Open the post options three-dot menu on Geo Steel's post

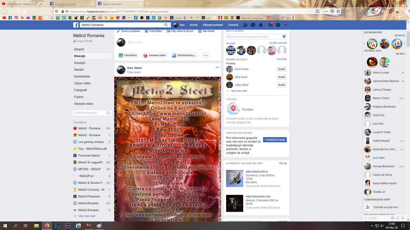pyautogui.click(x=217, y=67)
